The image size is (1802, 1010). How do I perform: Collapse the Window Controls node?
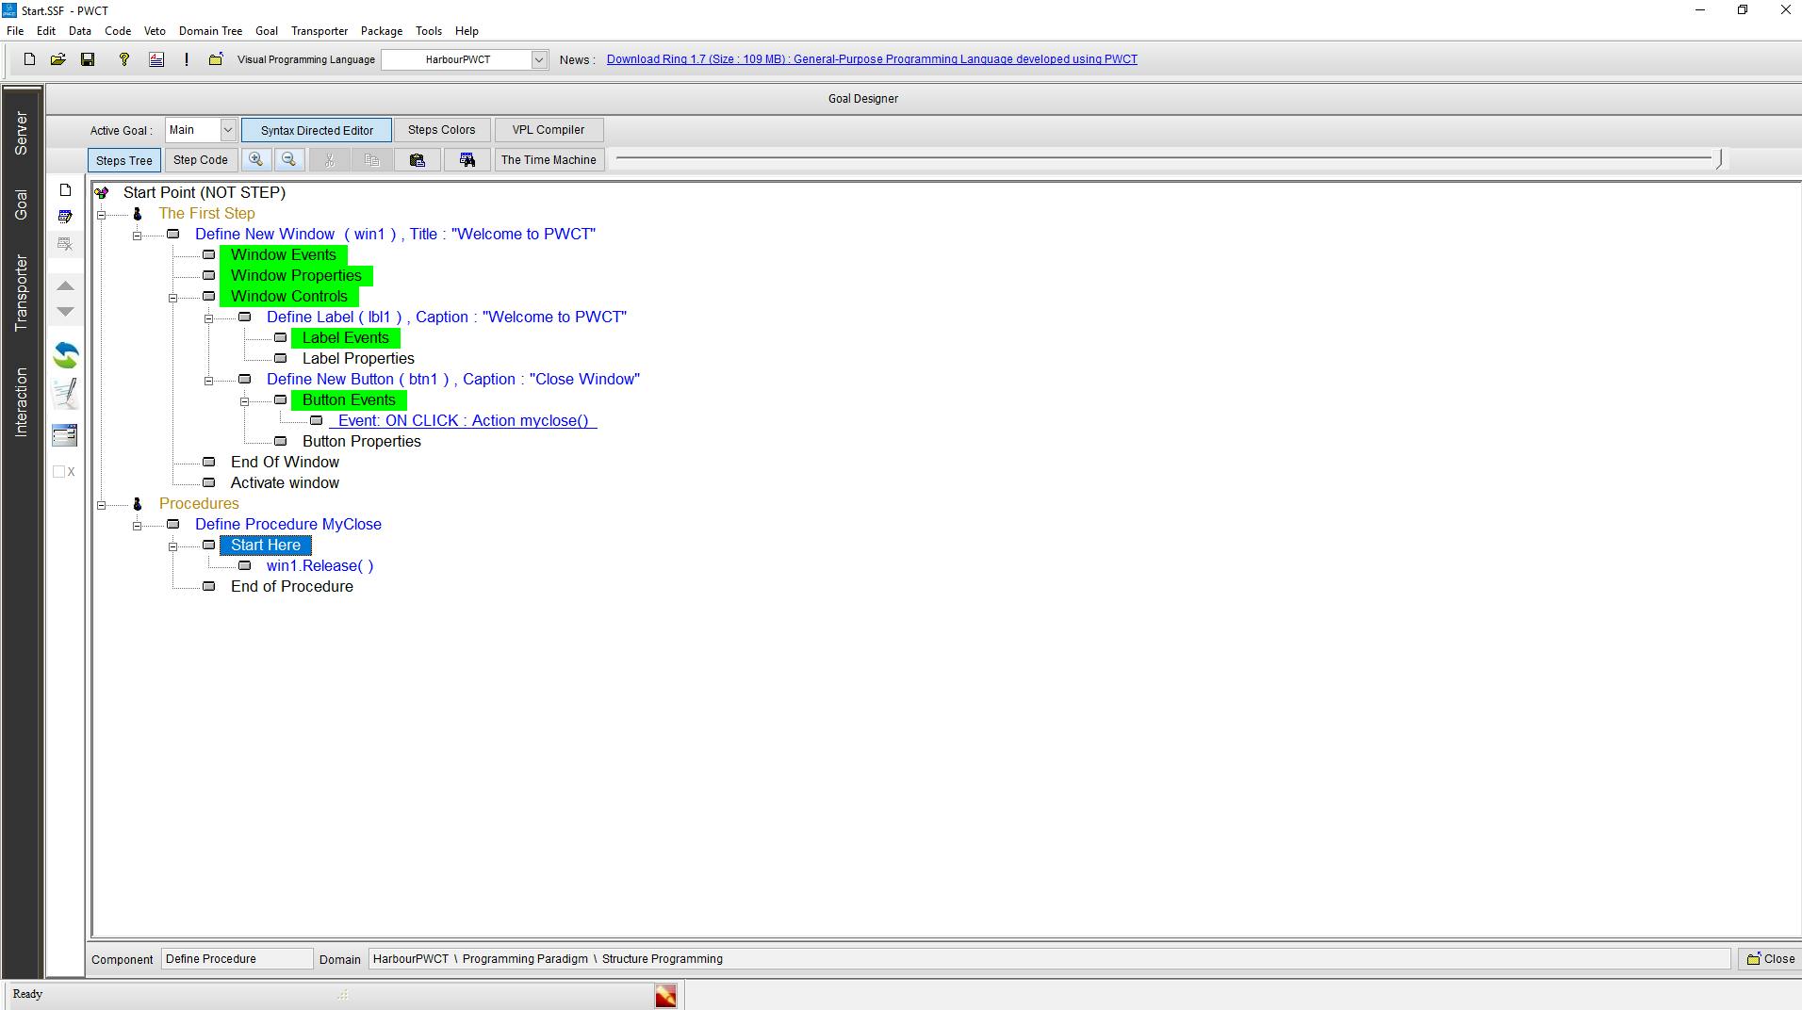pyautogui.click(x=173, y=298)
